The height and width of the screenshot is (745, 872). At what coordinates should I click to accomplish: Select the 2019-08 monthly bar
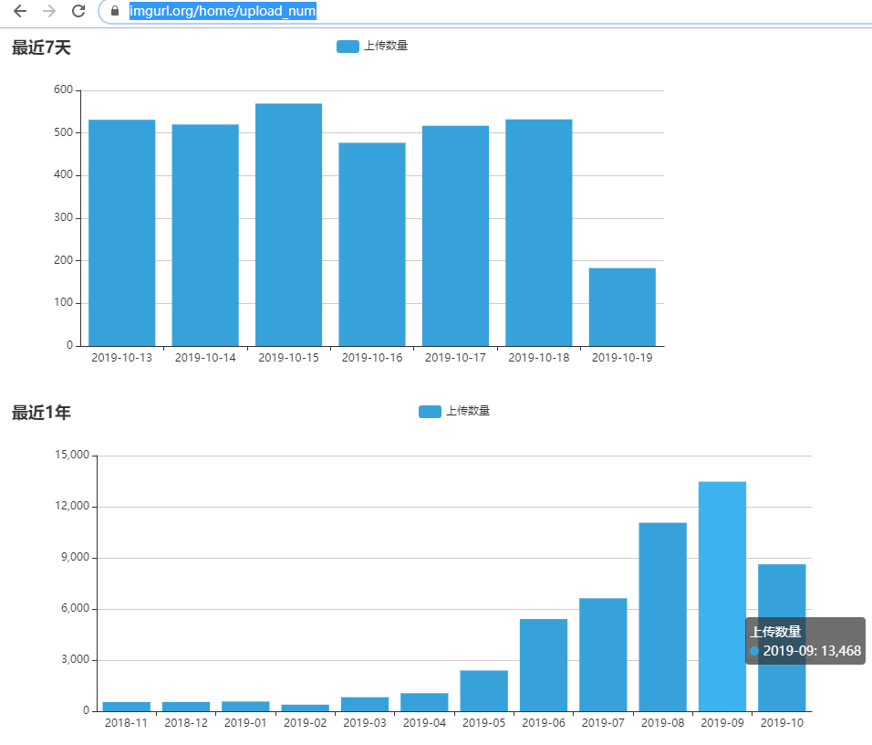(x=662, y=616)
